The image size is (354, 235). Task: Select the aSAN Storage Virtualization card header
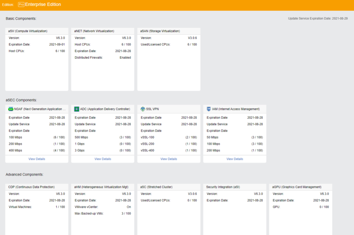click(160, 31)
